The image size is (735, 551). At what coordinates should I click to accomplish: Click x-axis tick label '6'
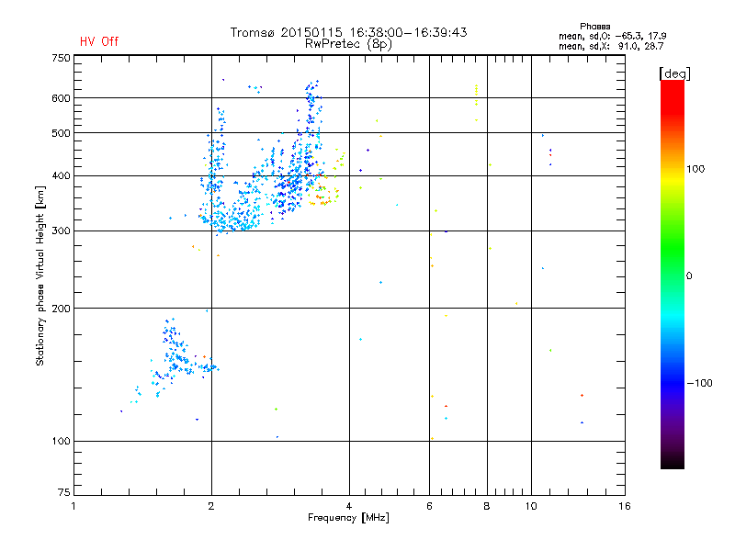pyautogui.click(x=429, y=506)
